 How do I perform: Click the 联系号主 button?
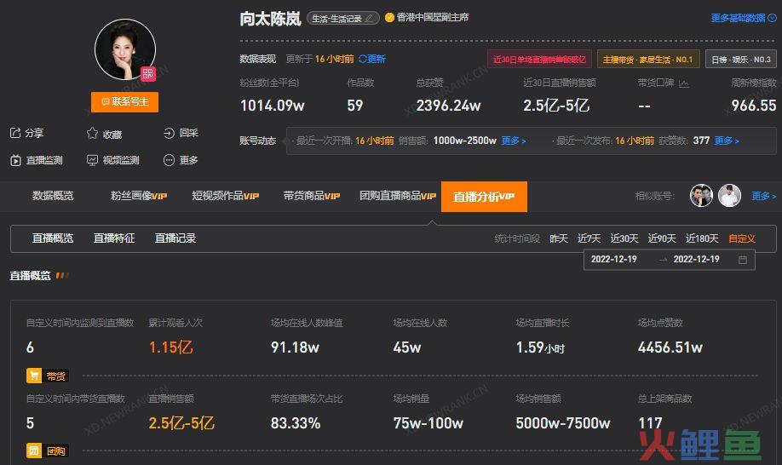point(124,101)
